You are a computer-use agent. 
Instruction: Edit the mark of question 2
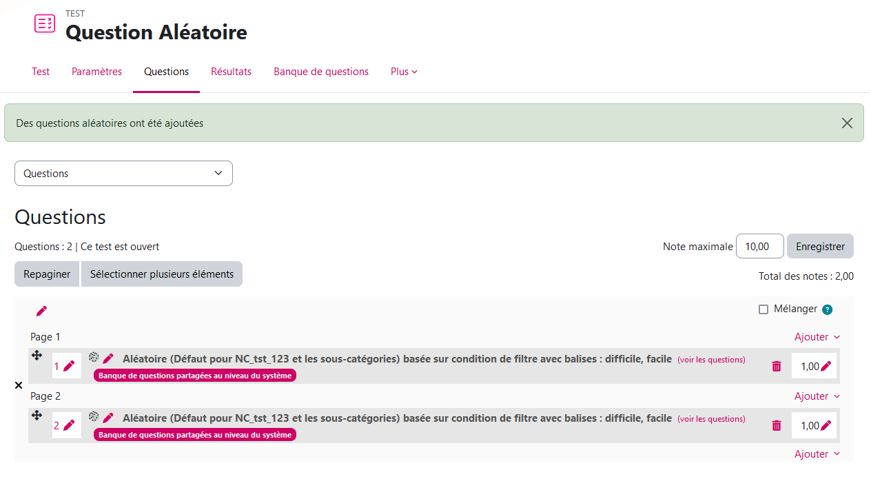[826, 426]
